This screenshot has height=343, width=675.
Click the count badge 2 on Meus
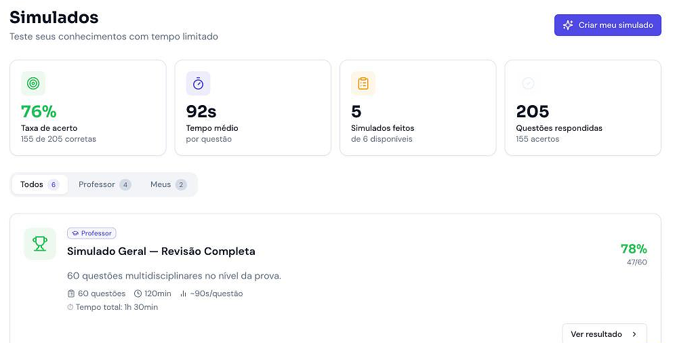pos(181,184)
